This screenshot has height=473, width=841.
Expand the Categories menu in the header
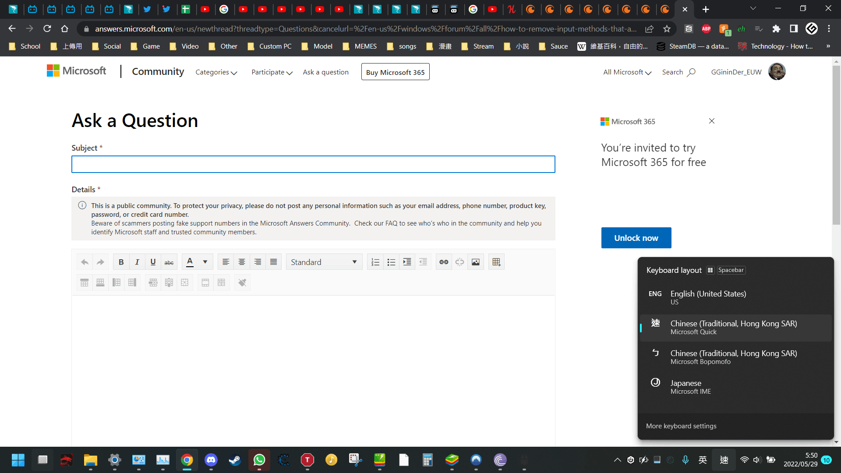216,72
